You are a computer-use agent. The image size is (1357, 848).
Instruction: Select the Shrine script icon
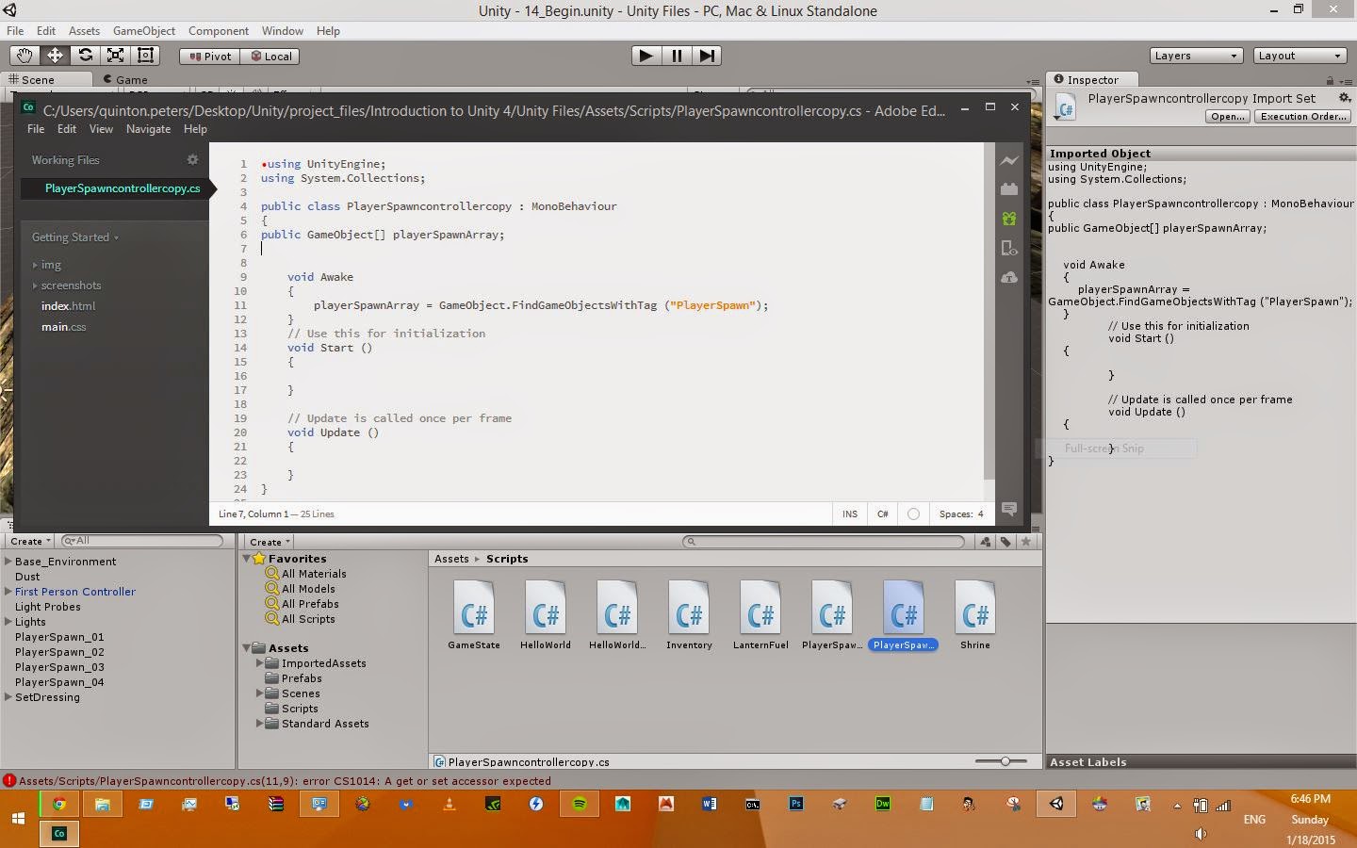tap(975, 608)
